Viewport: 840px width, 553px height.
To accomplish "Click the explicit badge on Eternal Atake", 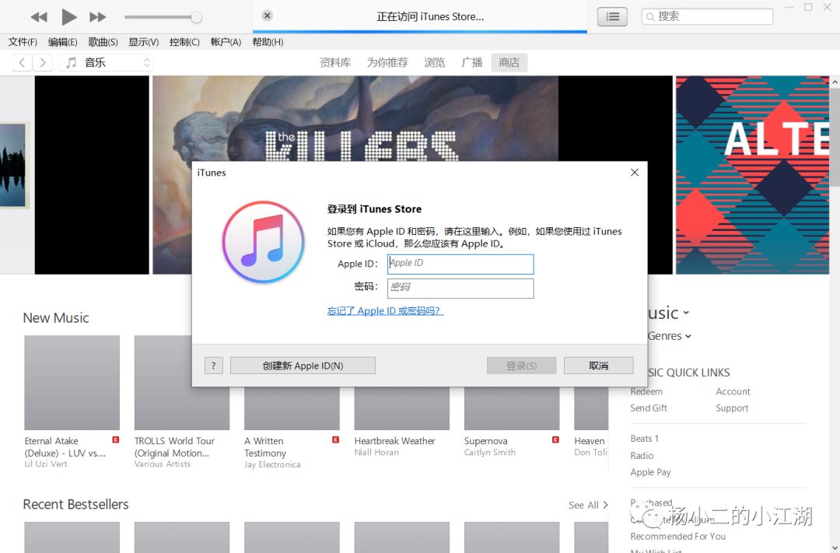I will (x=115, y=439).
